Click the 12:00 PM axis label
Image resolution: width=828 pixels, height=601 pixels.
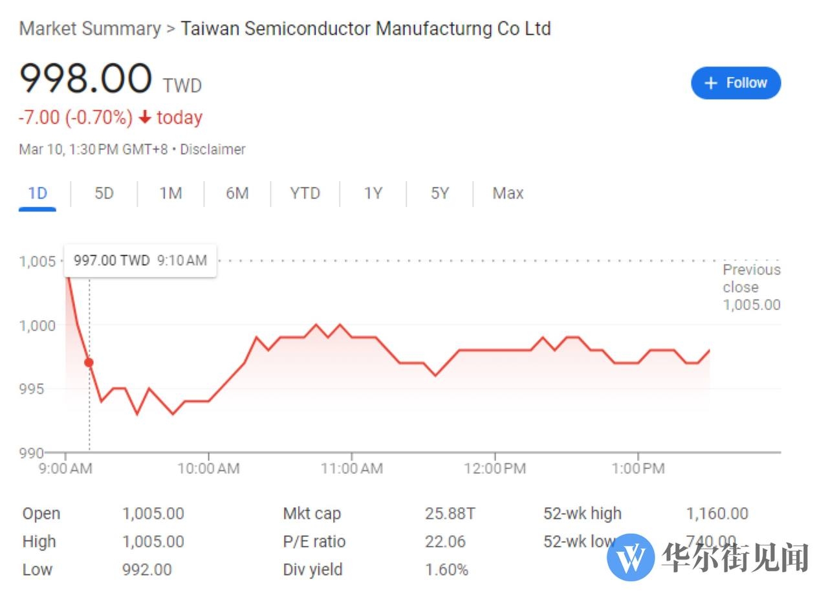(495, 468)
